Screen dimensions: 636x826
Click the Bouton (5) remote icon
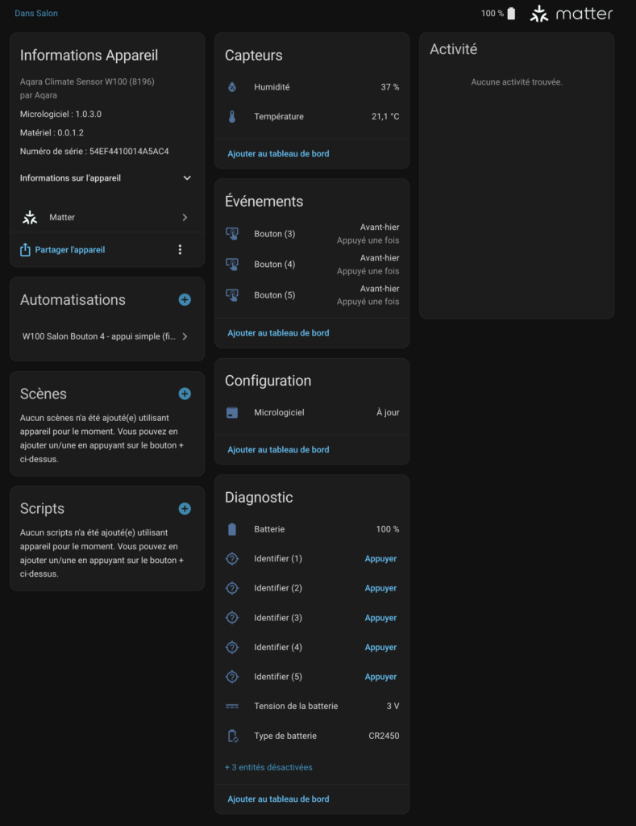click(231, 294)
